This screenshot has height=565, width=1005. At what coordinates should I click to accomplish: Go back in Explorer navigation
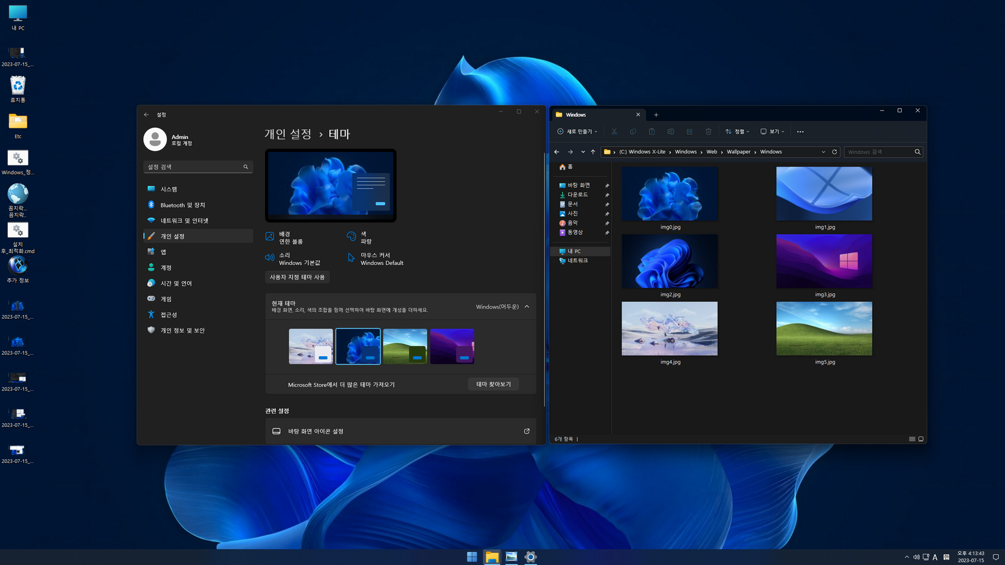click(x=557, y=152)
